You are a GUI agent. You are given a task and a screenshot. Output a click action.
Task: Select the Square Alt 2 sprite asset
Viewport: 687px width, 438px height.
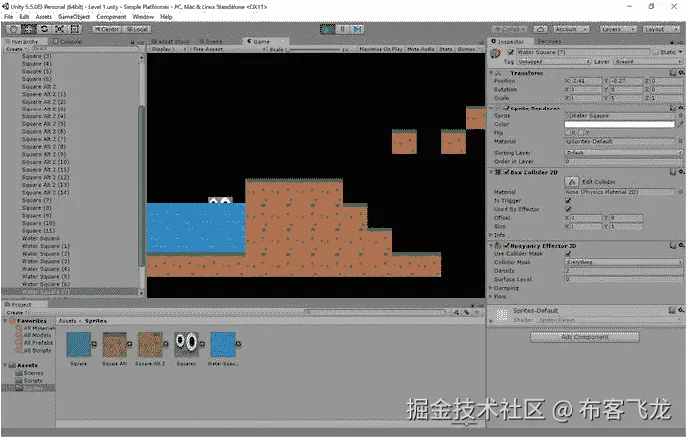click(x=150, y=345)
